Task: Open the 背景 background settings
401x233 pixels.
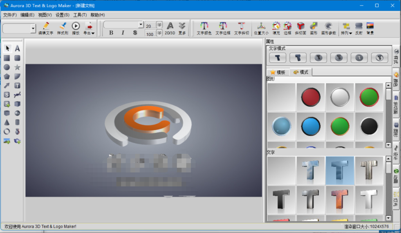Action: click(370, 28)
